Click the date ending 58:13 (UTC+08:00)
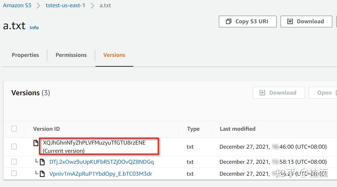This screenshot has height=187, width=337. pos(273,162)
